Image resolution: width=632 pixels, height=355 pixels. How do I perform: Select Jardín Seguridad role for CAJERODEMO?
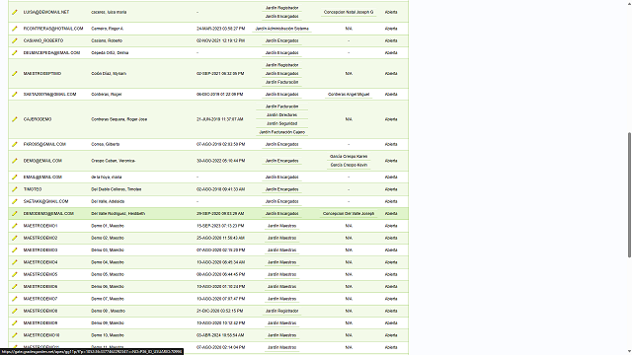pyautogui.click(x=281, y=123)
